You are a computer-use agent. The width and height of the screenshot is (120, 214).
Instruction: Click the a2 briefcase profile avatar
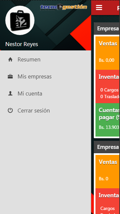pyautogui.click(x=20, y=20)
